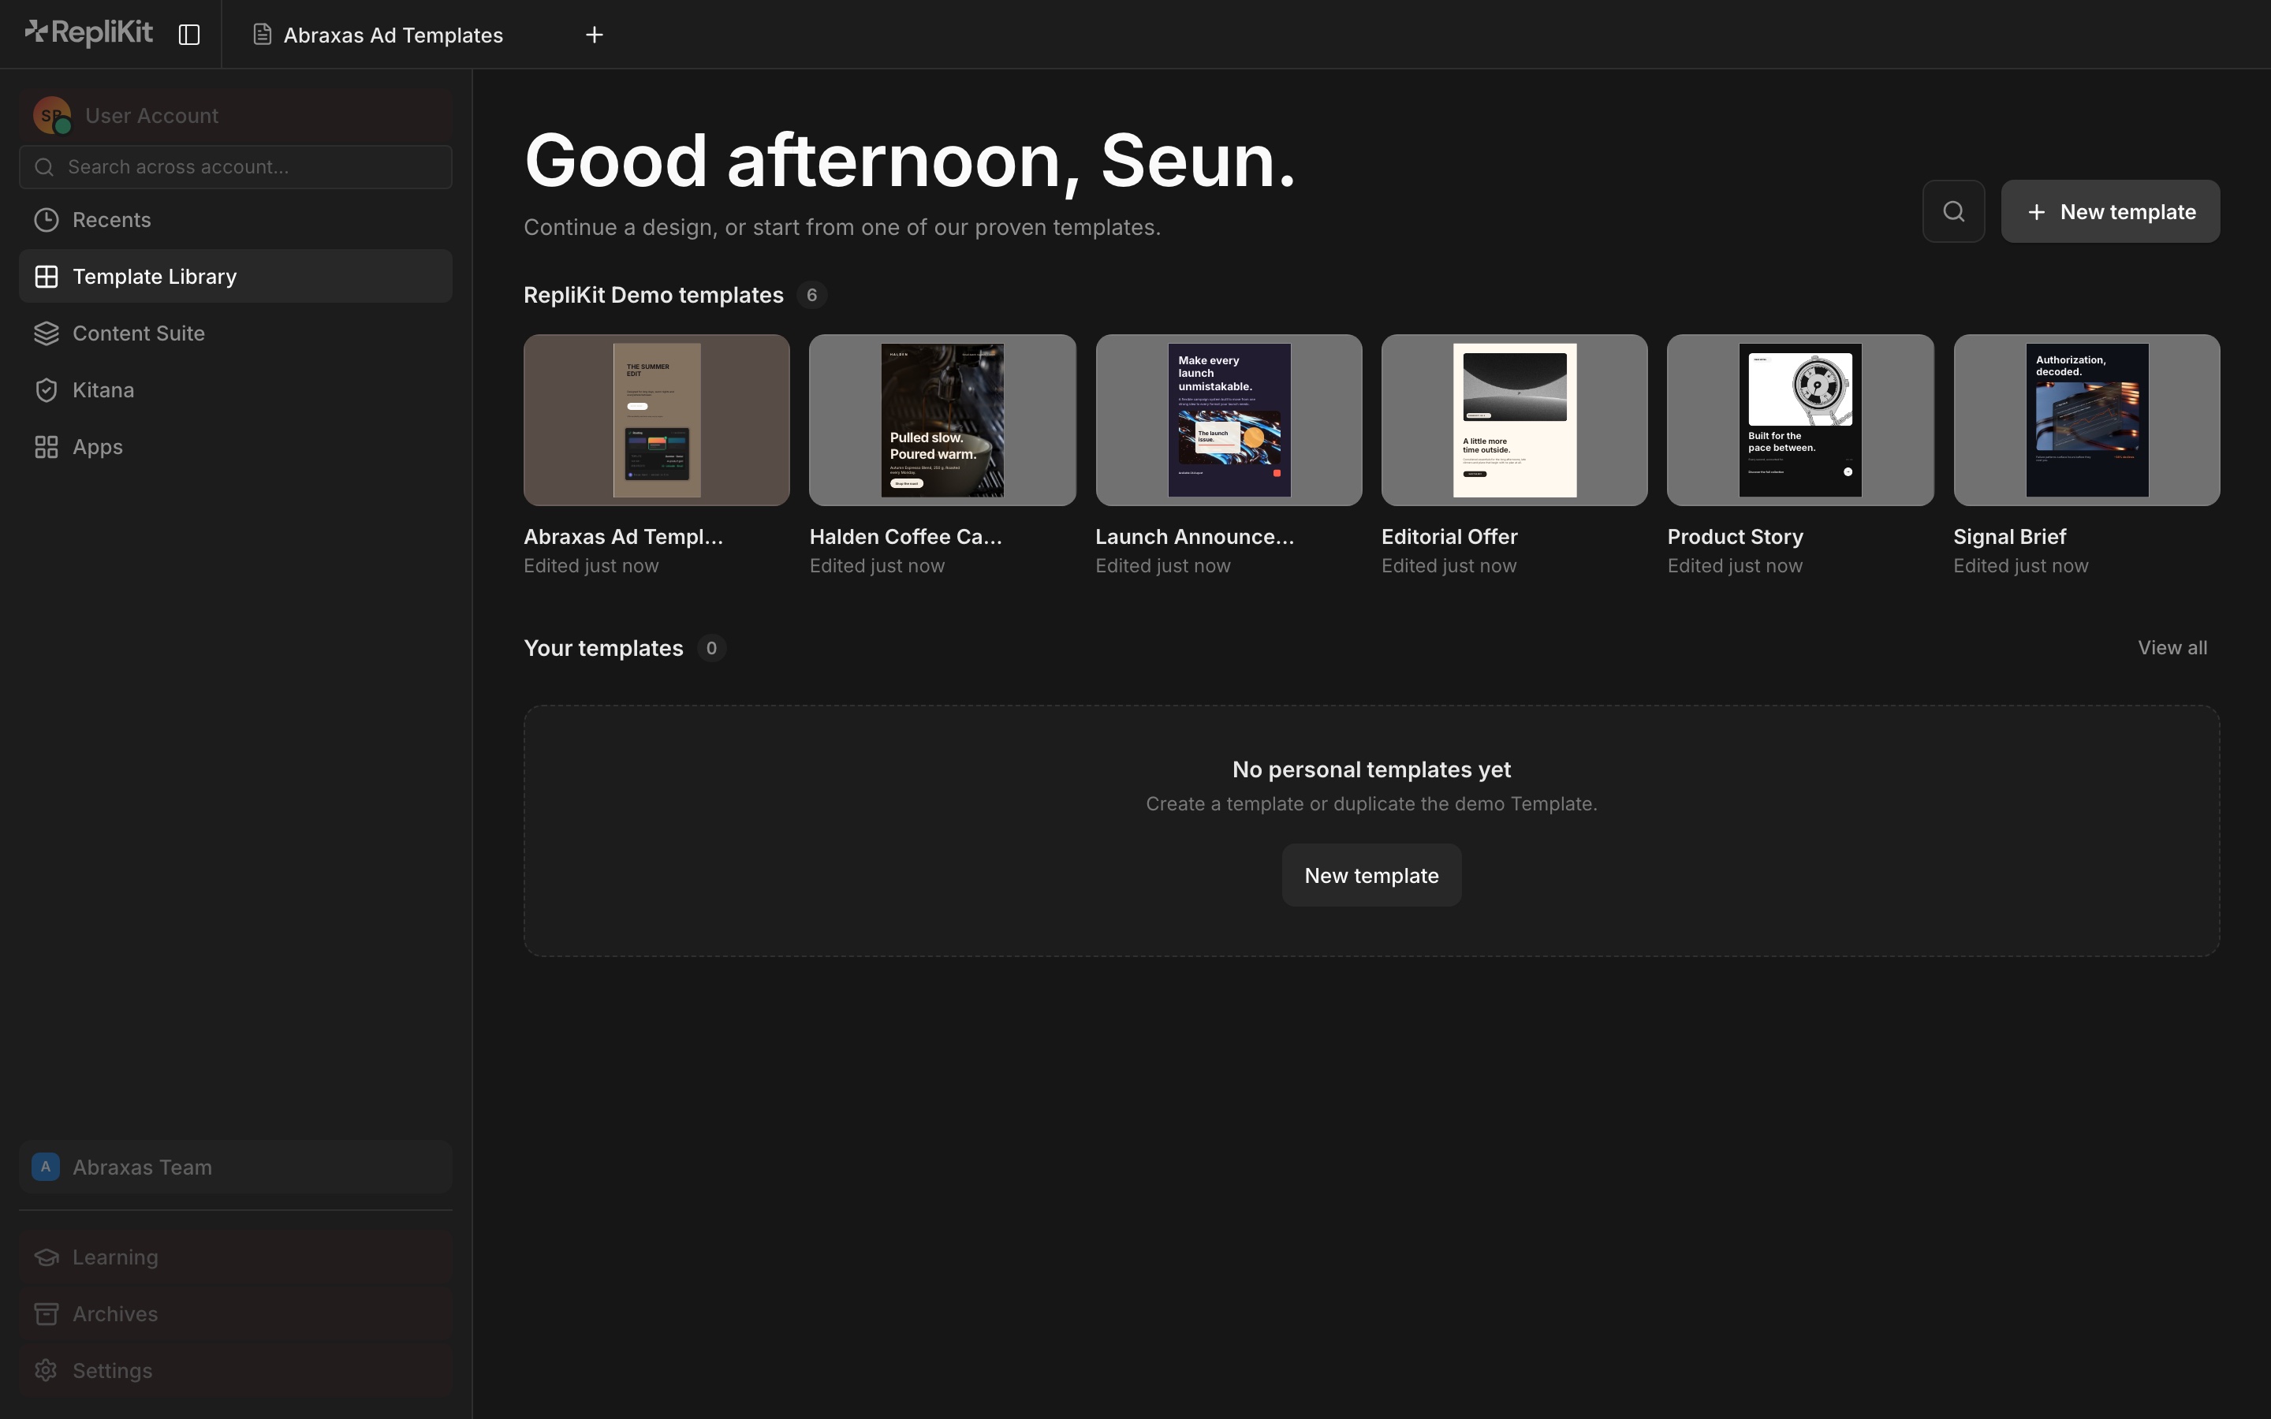Screen dimensions: 2271x1419
Task: Click the Kitana shield icon
Action: [46, 390]
